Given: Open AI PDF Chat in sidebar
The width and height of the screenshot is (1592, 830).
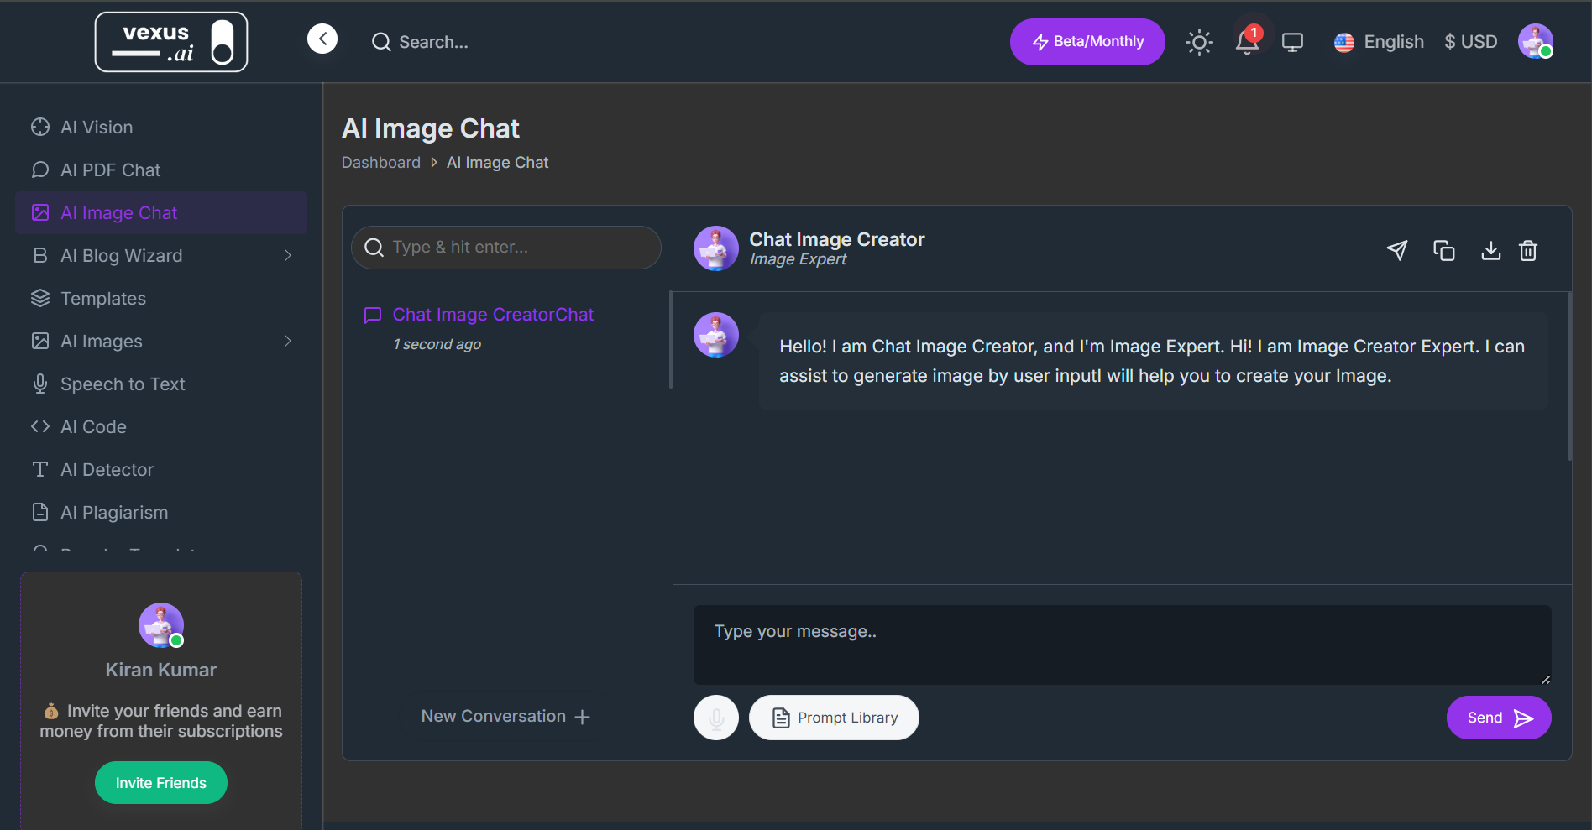Looking at the screenshot, I should [161, 170].
